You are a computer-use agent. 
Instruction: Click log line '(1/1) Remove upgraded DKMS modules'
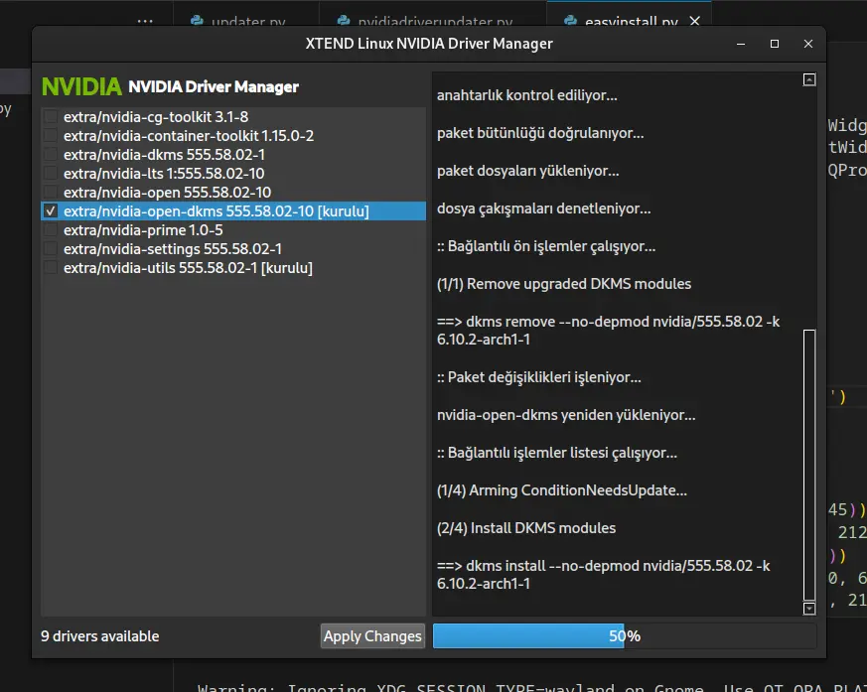click(564, 284)
